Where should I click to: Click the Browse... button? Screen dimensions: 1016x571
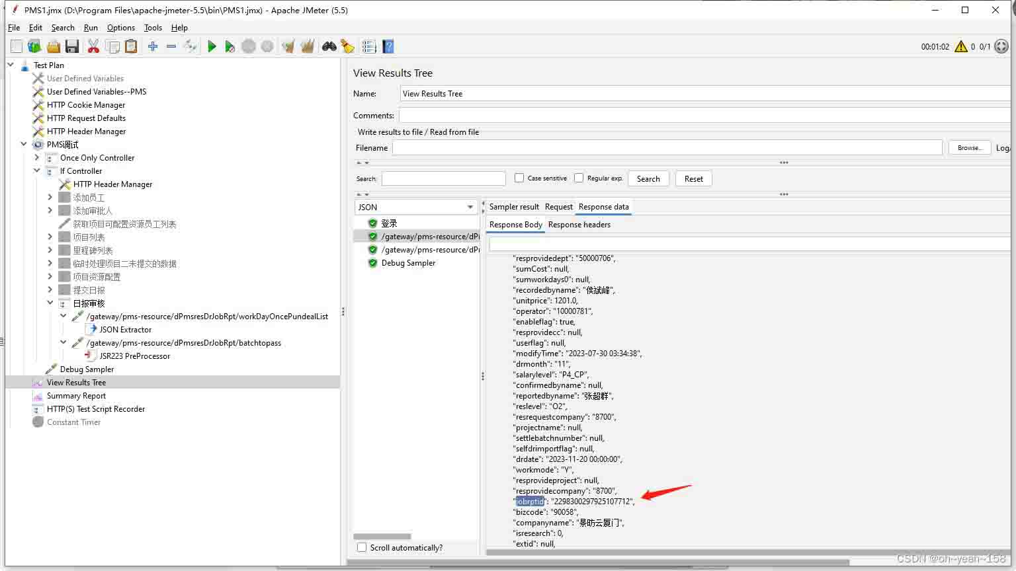click(x=970, y=147)
